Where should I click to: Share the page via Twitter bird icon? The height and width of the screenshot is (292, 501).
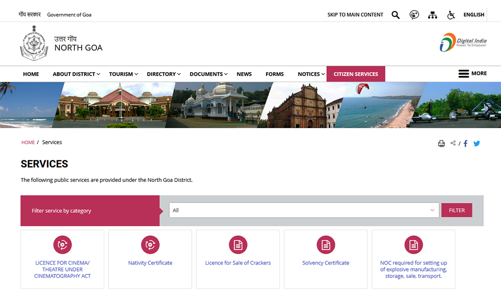tap(477, 143)
